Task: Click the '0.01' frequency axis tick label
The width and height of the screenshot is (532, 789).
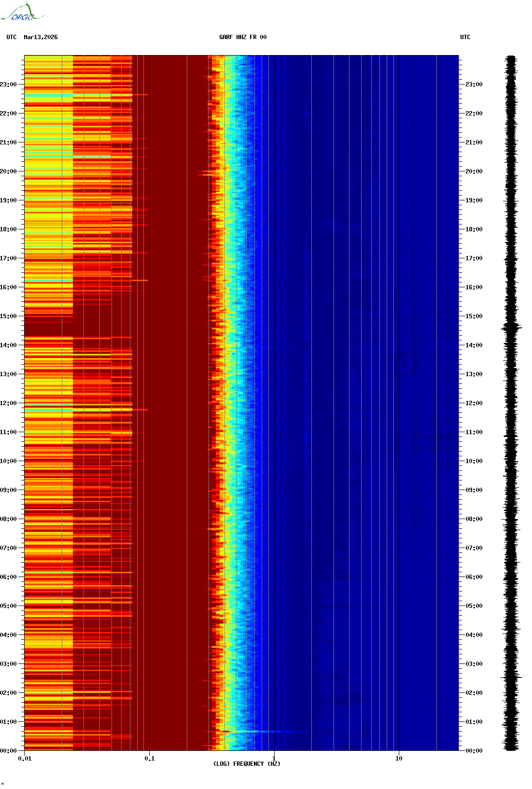Action: (x=25, y=759)
